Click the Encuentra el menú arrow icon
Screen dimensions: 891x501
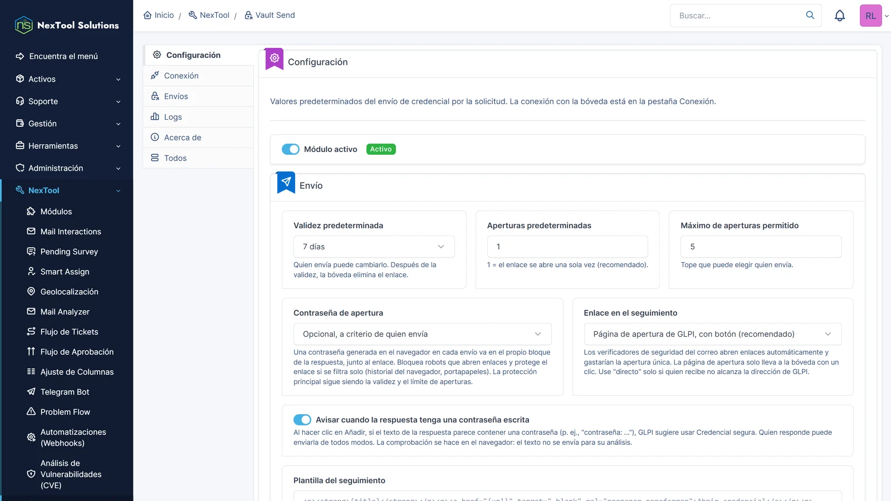tap(20, 56)
